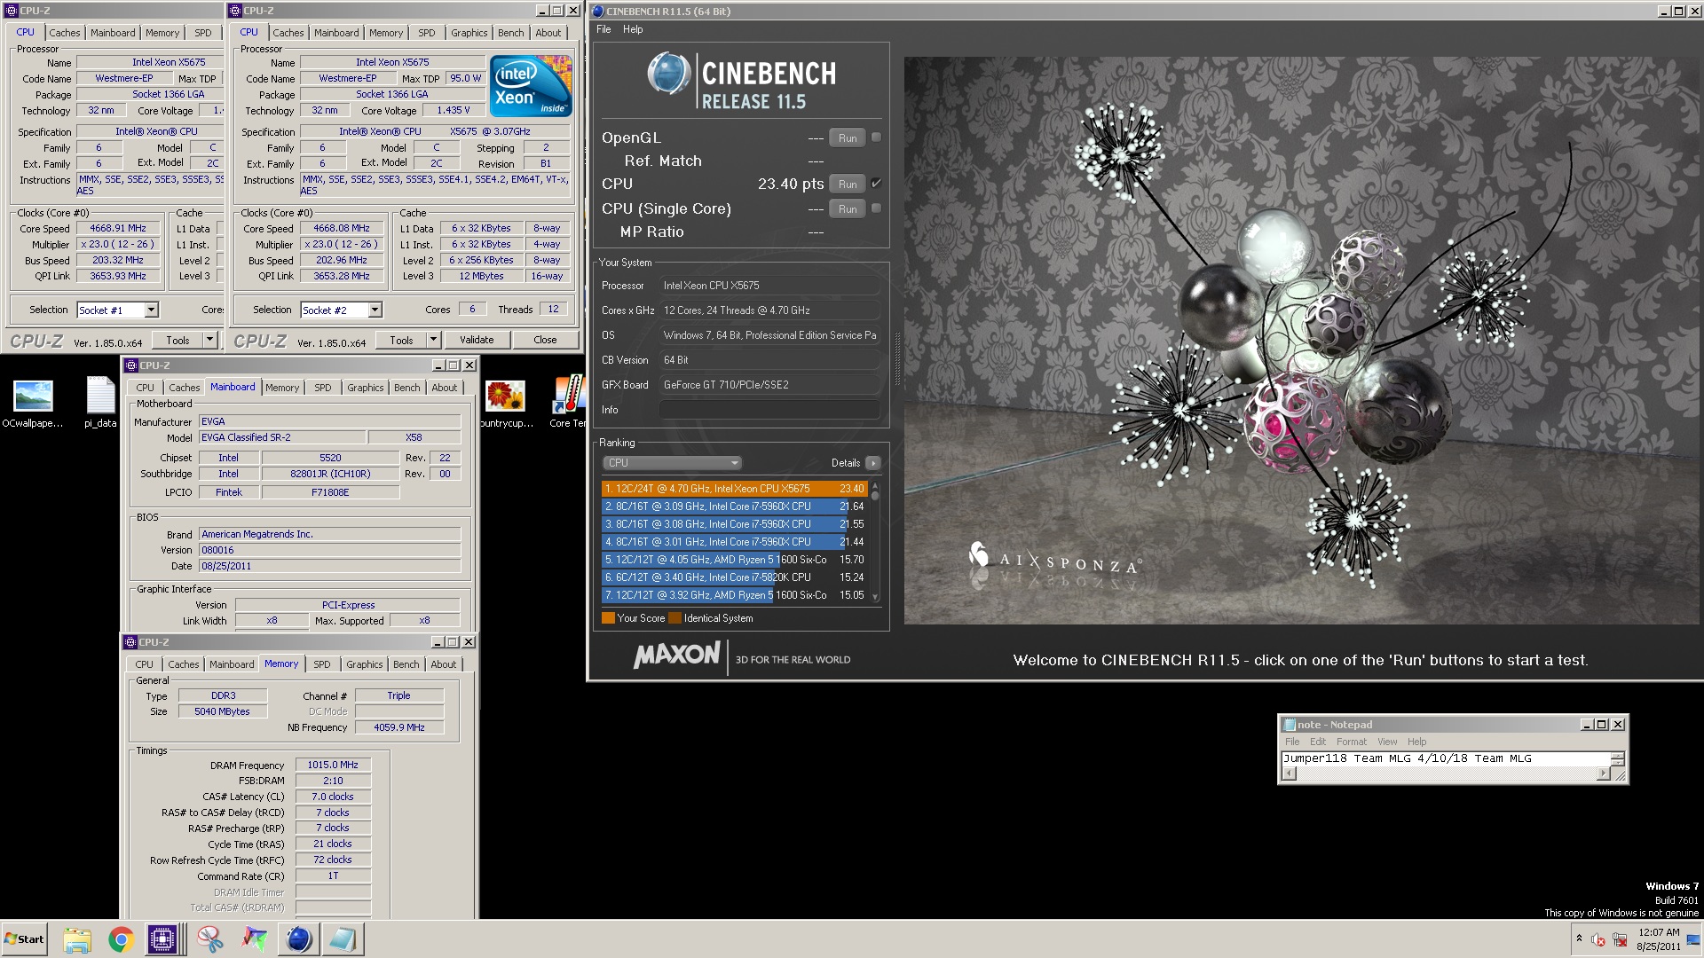Open the Notepad Edit menu

tap(1318, 742)
